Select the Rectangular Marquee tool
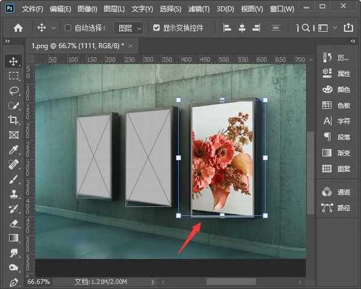 [x=13, y=76]
